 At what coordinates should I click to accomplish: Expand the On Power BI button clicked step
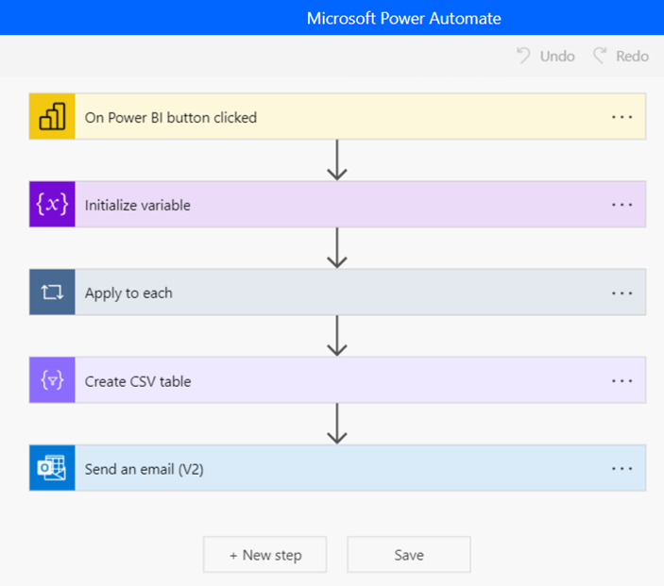[337, 116]
